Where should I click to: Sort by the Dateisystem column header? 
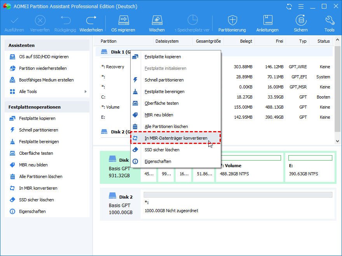167,41
